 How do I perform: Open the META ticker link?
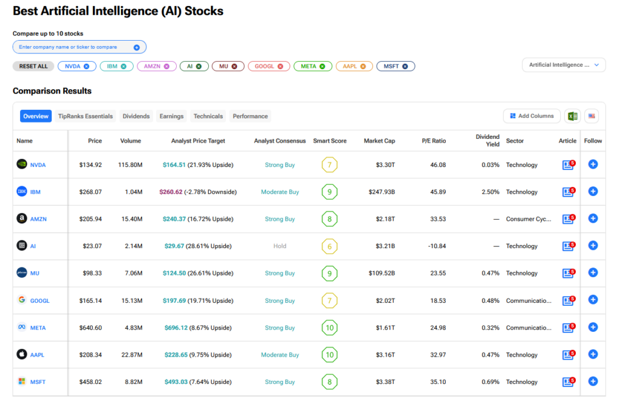tap(38, 328)
